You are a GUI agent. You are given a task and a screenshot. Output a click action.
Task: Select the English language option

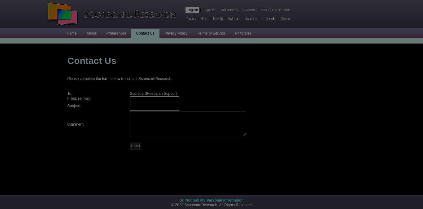coord(192,10)
